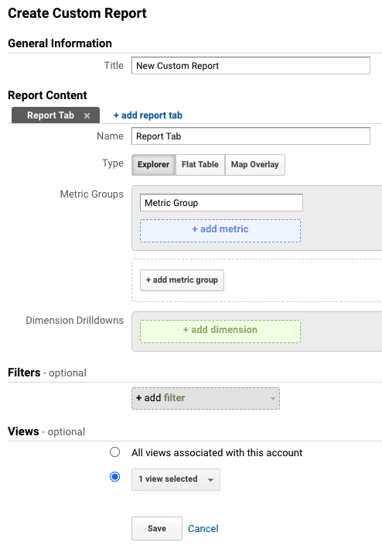Open the add filter selector
The height and width of the screenshot is (553, 382).
pos(206,399)
